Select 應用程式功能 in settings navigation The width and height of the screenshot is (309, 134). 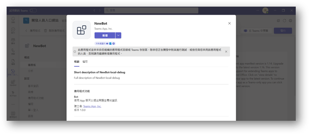click(x=36, y=98)
